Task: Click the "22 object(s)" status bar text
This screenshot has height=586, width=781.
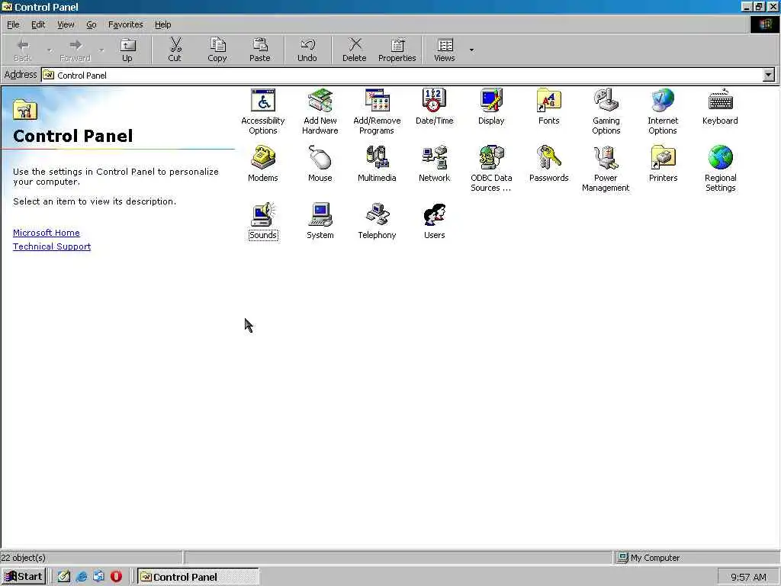Action: click(24, 558)
